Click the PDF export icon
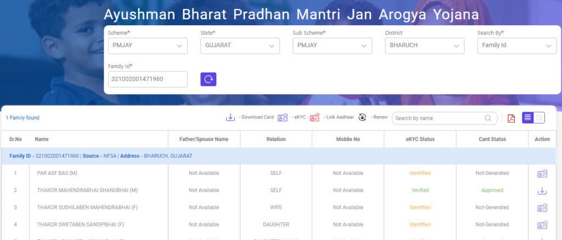The image size is (562, 240). click(x=512, y=118)
